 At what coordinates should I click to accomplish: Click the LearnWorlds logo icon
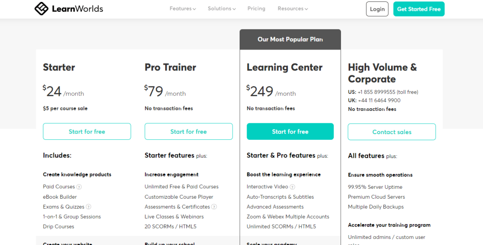pos(41,8)
